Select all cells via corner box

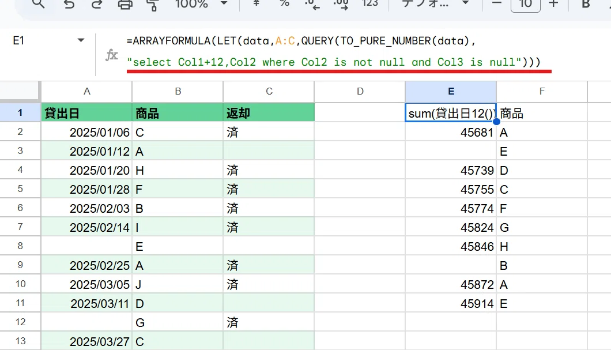point(20,91)
